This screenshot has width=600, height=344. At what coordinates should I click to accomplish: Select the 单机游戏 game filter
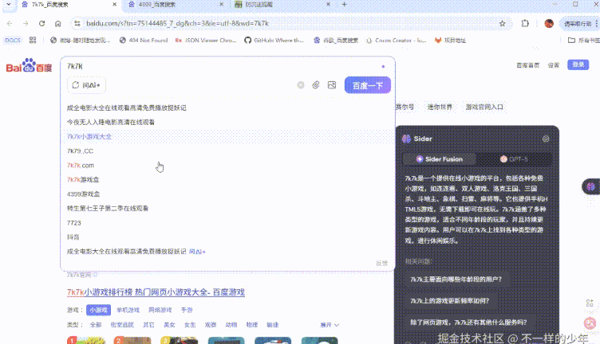pyautogui.click(x=128, y=310)
